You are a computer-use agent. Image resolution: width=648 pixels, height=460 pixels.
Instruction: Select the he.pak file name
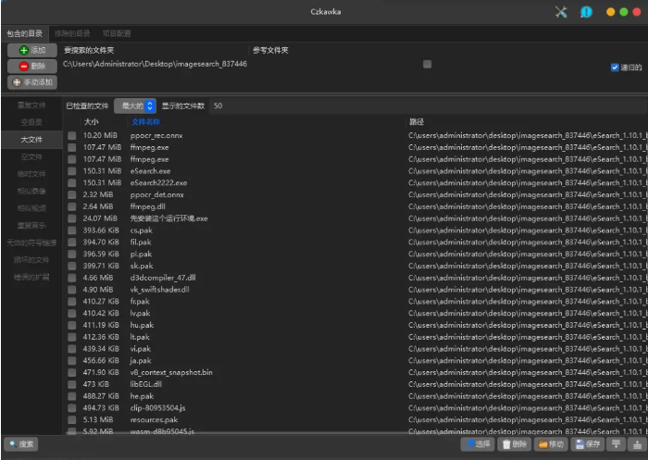tap(143, 396)
